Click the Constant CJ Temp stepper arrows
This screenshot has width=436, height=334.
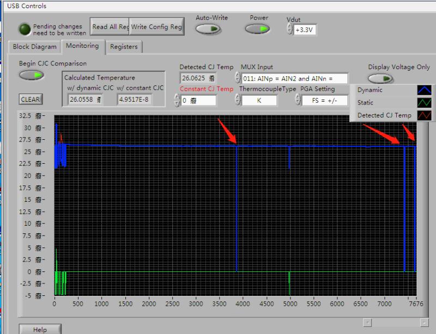pos(177,100)
